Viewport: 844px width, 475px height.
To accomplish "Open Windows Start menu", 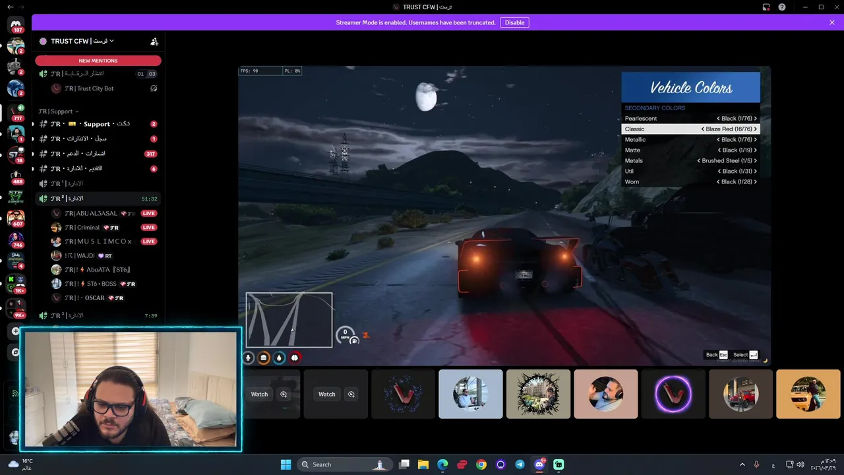I will point(286,464).
